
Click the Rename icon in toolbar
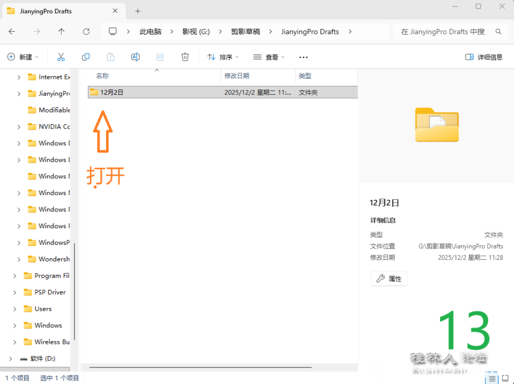[135, 57]
